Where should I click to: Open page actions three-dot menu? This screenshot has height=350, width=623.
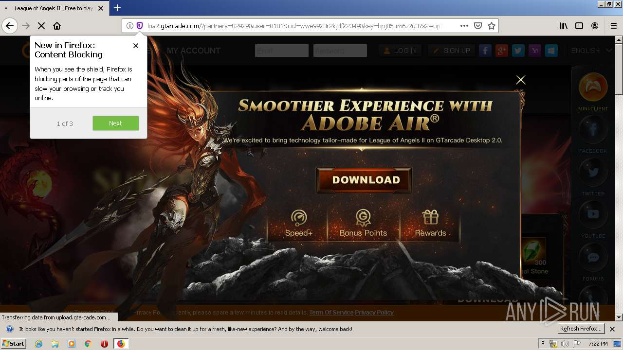click(464, 26)
